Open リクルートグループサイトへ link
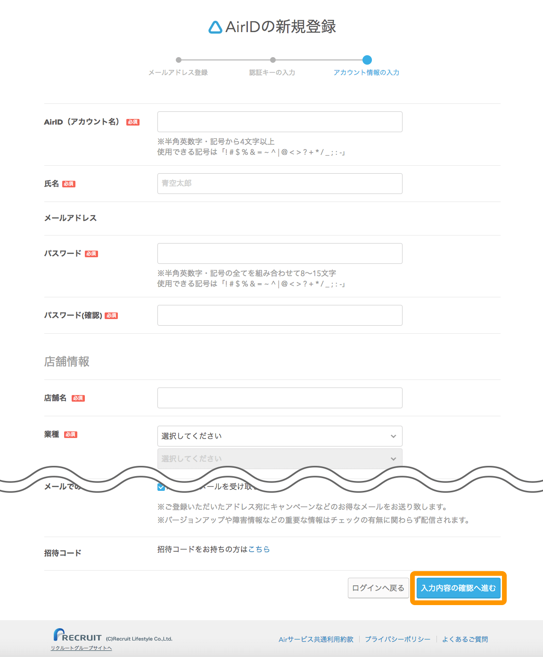Image resolution: width=543 pixels, height=657 pixels. pyautogui.click(x=82, y=648)
